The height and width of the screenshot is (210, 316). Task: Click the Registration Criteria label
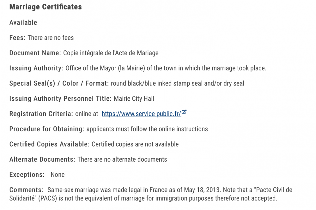click(41, 114)
